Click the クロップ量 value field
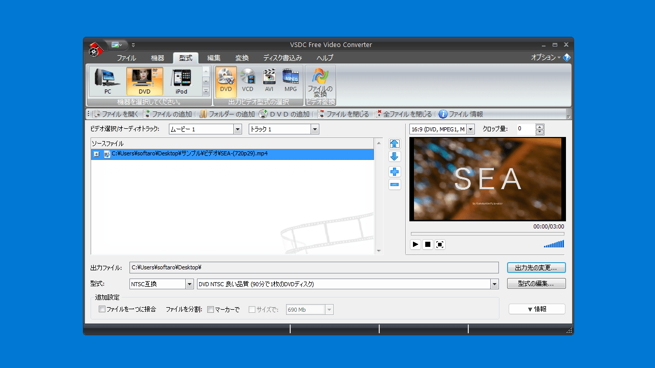Screen dimensions: 655x368 [525, 129]
